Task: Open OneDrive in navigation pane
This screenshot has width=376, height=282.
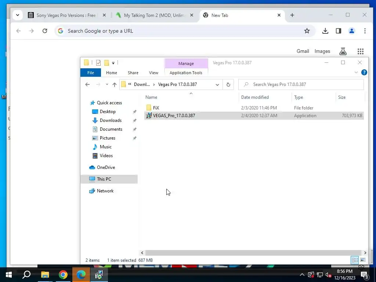Action: (106, 167)
